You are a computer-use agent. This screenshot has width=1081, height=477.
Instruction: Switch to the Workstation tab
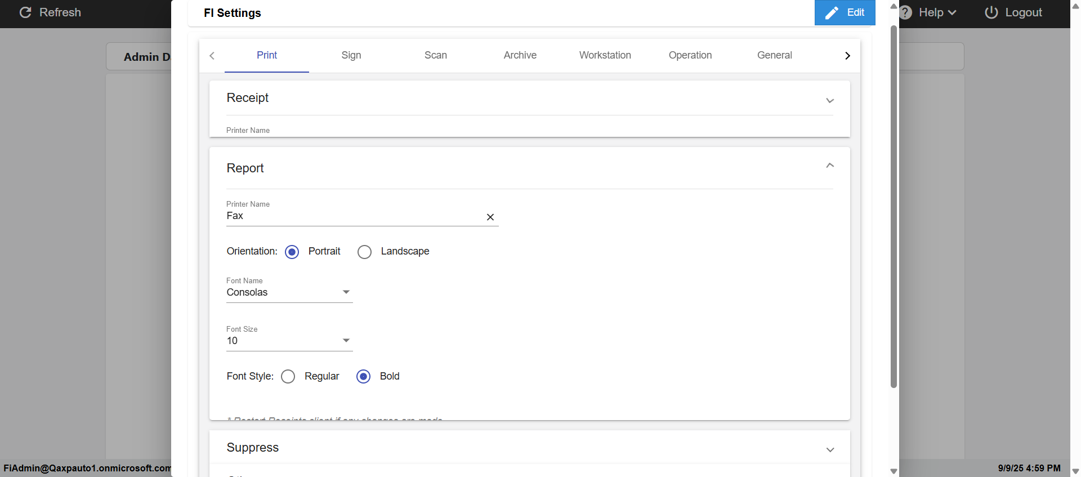click(x=605, y=55)
